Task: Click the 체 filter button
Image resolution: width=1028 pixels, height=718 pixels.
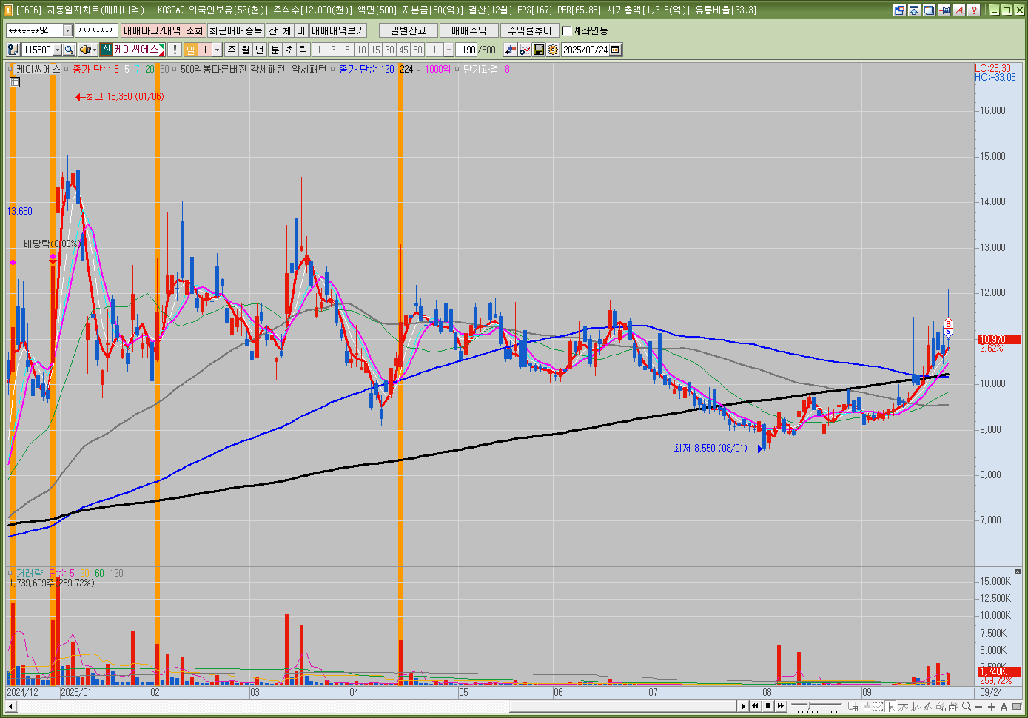Action: (287, 30)
